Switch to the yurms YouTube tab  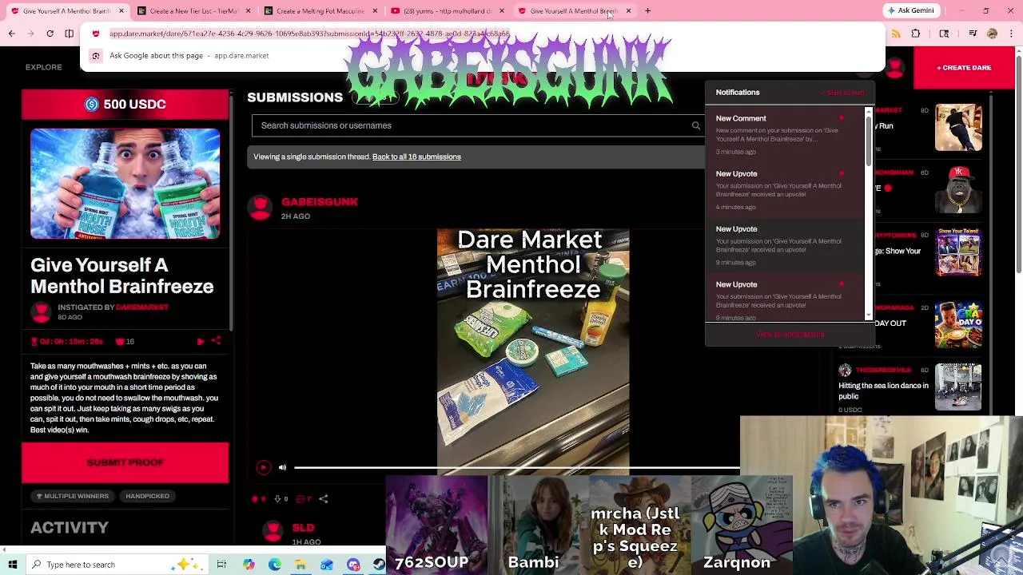(x=448, y=11)
